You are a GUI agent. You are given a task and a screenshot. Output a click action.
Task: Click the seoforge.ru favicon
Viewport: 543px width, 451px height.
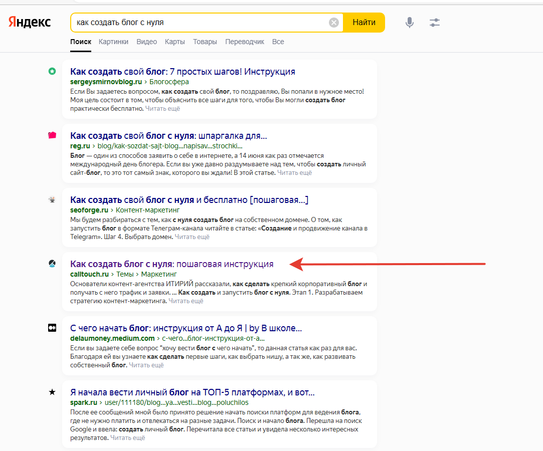(52, 199)
